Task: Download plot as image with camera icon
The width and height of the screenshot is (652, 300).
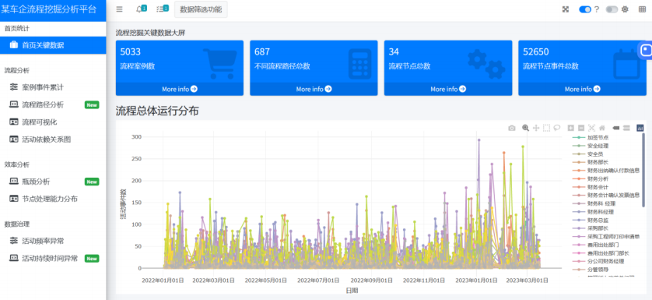Action: [512, 128]
